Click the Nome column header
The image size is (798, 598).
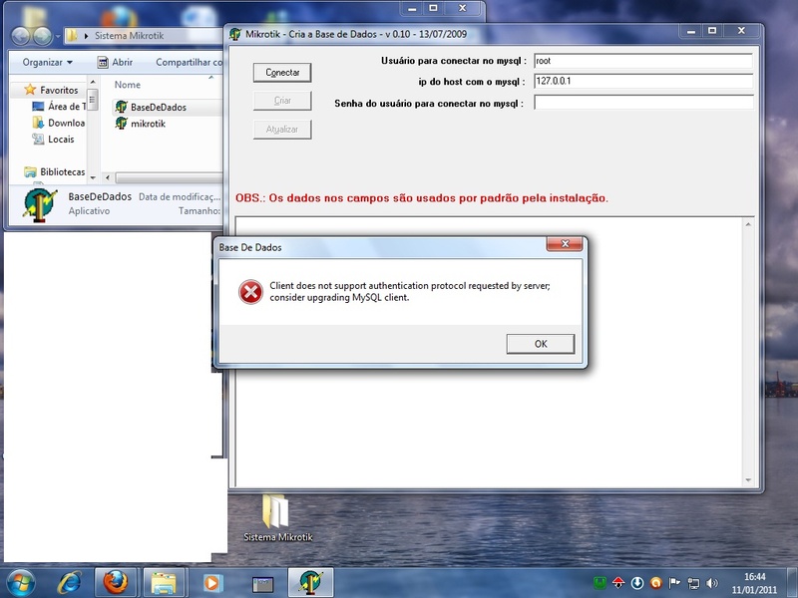128,85
